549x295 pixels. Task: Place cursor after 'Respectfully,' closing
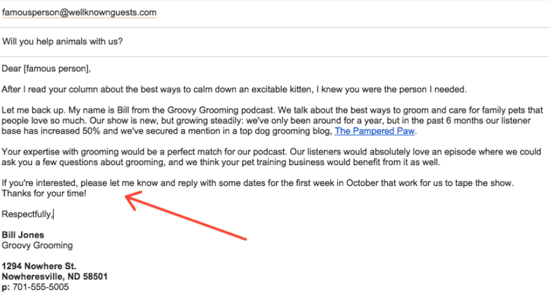tap(53, 214)
